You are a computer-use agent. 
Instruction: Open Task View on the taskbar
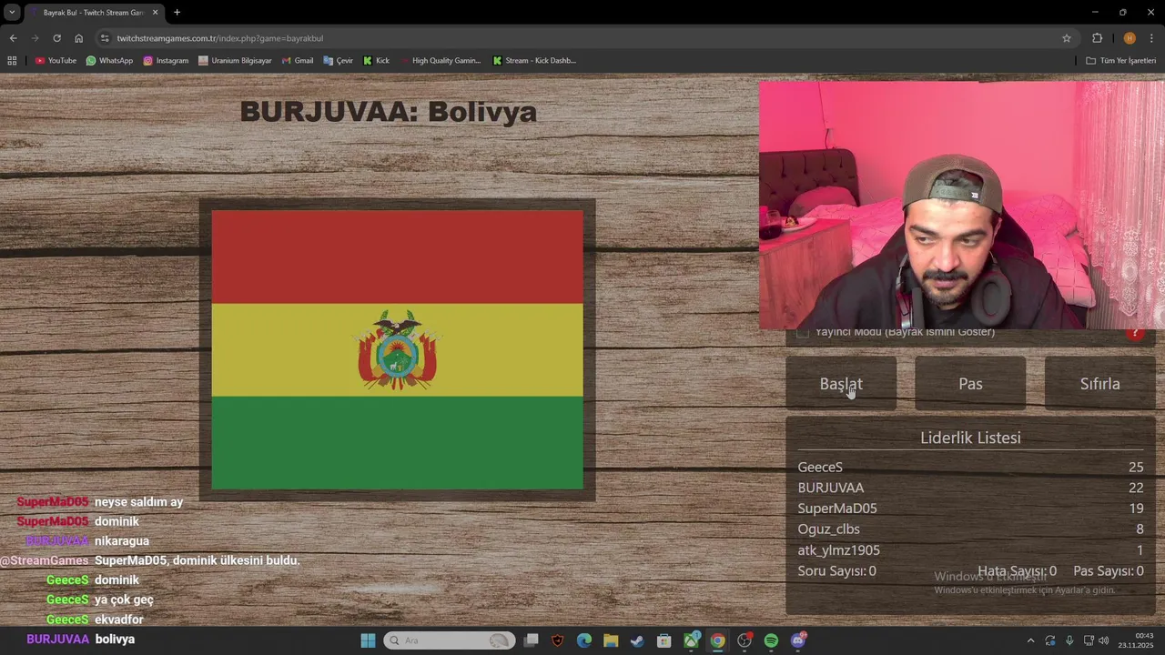click(x=531, y=640)
